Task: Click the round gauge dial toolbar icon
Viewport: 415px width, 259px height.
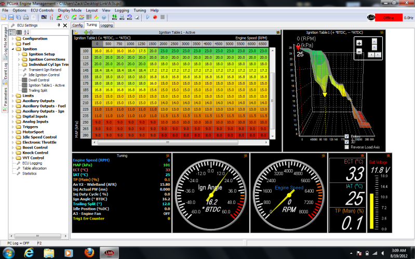Action: 66,18
